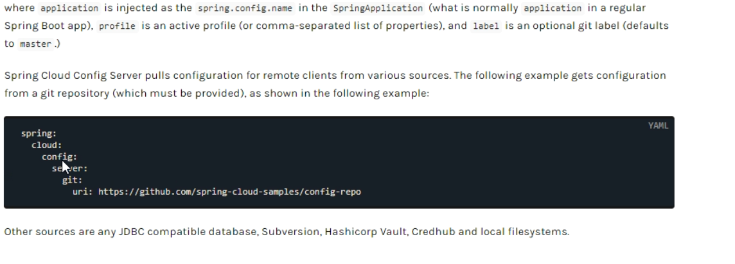Click the label inline code word
Screen dimensions: 735x264
(x=486, y=26)
